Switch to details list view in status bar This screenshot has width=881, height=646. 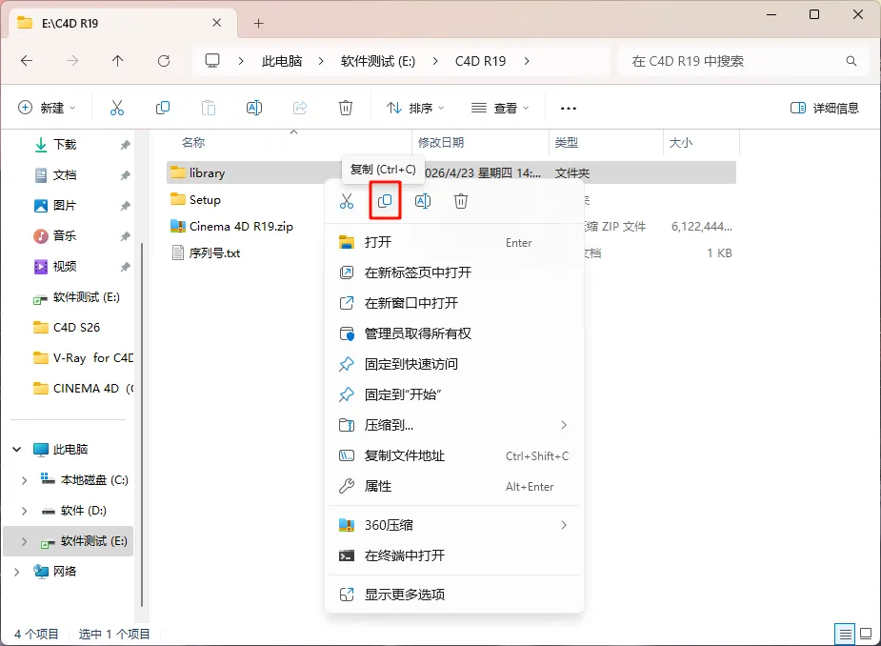coord(845,635)
